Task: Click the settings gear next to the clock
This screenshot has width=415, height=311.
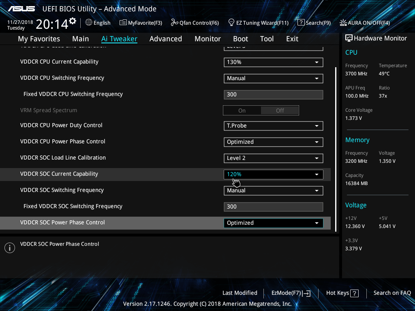Action: tap(73, 21)
